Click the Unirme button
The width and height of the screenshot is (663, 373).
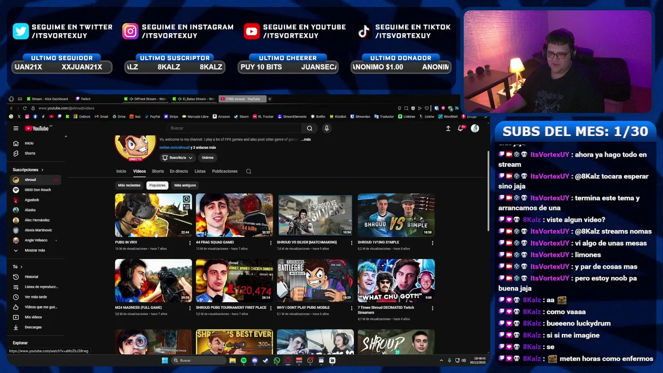click(208, 157)
